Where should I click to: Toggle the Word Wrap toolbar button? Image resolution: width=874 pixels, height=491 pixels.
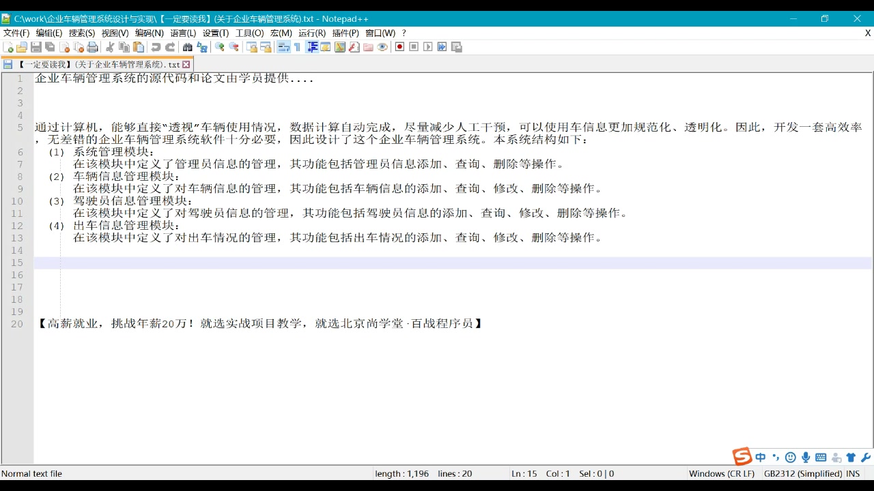tap(283, 47)
